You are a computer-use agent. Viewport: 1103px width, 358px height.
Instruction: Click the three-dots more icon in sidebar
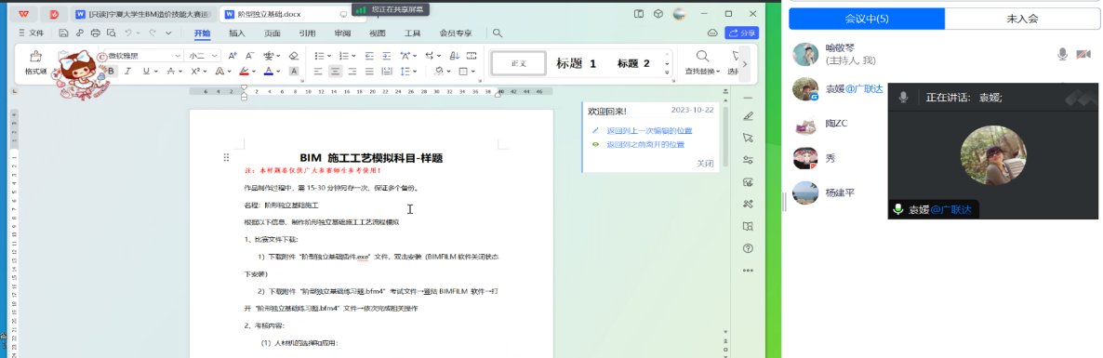tap(748, 271)
